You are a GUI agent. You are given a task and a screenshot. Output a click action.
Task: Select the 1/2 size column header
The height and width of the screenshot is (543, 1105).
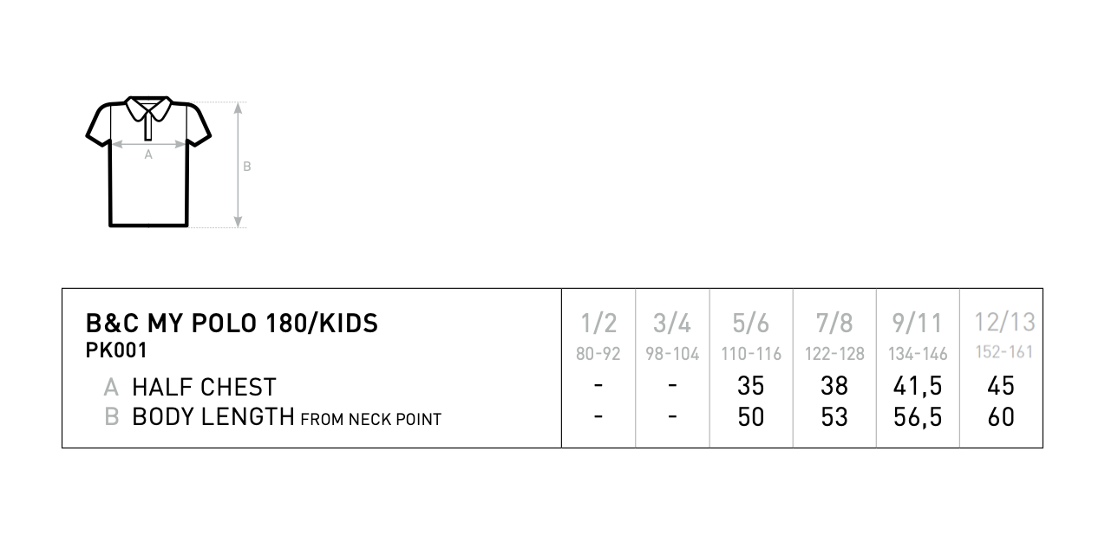tap(598, 324)
